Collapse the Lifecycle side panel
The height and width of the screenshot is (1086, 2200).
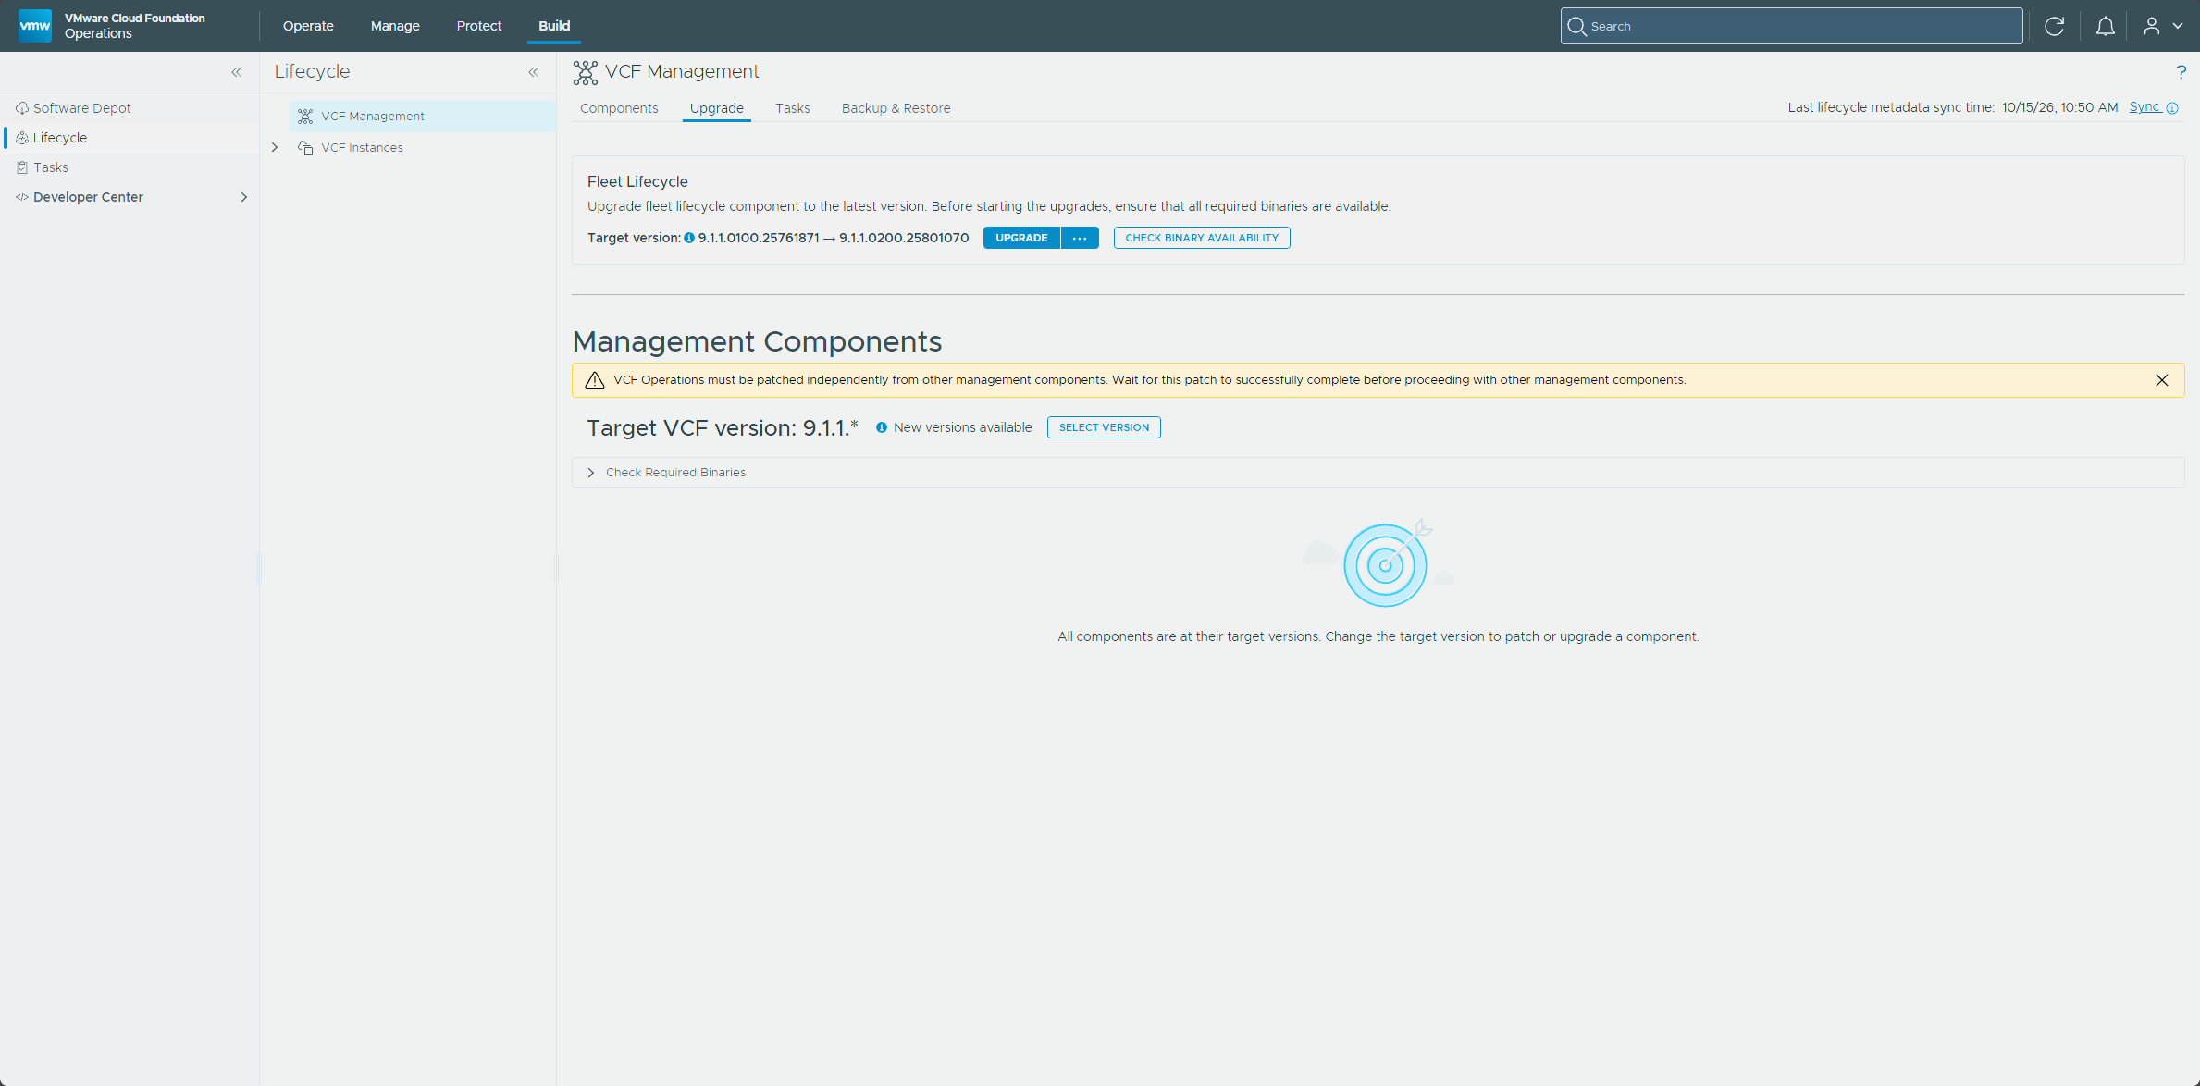533,72
